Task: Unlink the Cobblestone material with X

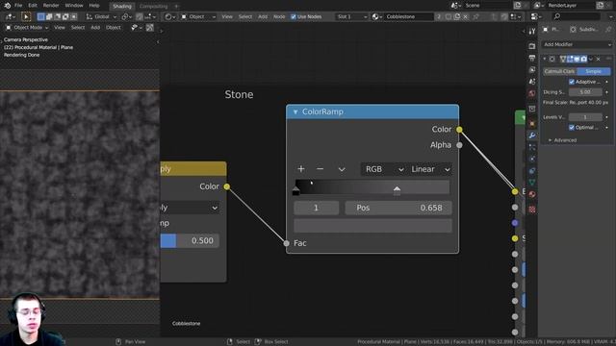Action: click(466, 16)
